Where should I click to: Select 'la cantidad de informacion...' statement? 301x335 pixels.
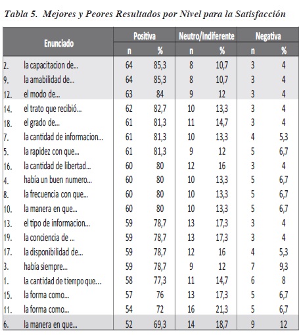tap(63, 137)
